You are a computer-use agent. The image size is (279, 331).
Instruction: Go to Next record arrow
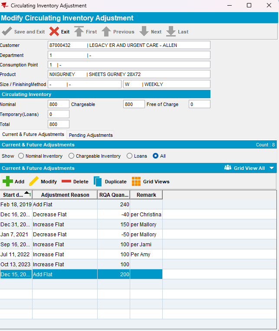144,32
